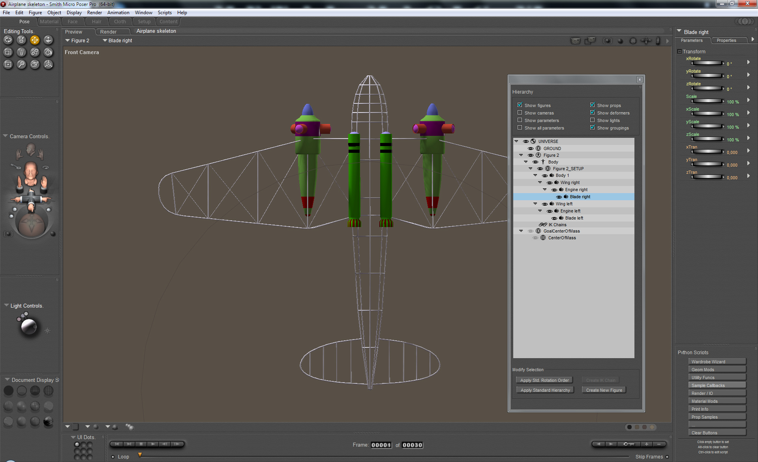Collapse the Engine right tree node
The image size is (758, 462).
[x=545, y=190]
